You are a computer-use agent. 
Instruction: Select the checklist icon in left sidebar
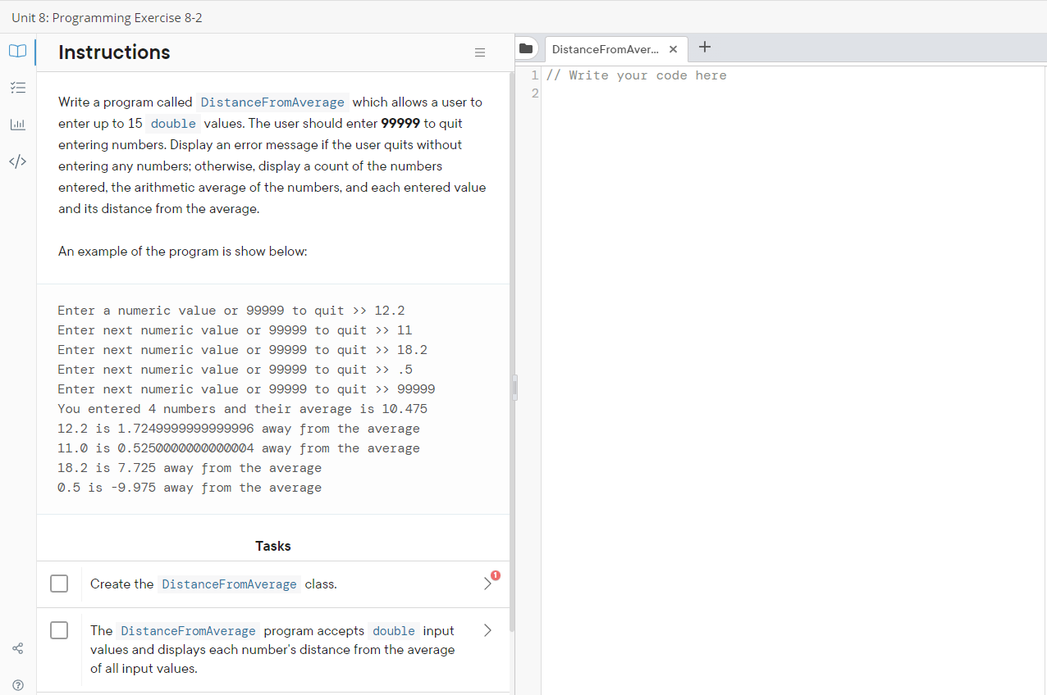coord(17,88)
